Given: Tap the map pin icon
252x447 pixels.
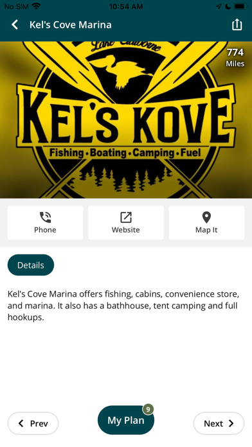Looking at the screenshot, I should tap(206, 217).
